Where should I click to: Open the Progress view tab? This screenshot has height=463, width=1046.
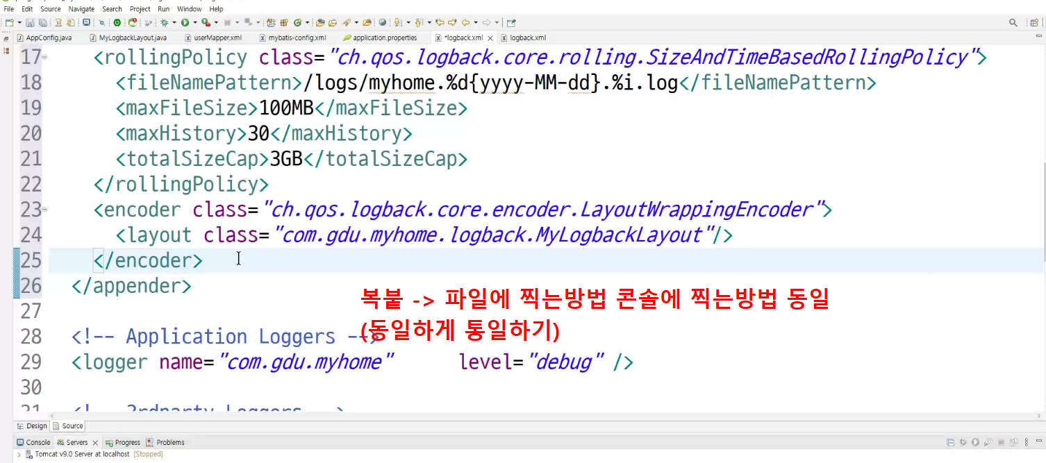(122, 442)
